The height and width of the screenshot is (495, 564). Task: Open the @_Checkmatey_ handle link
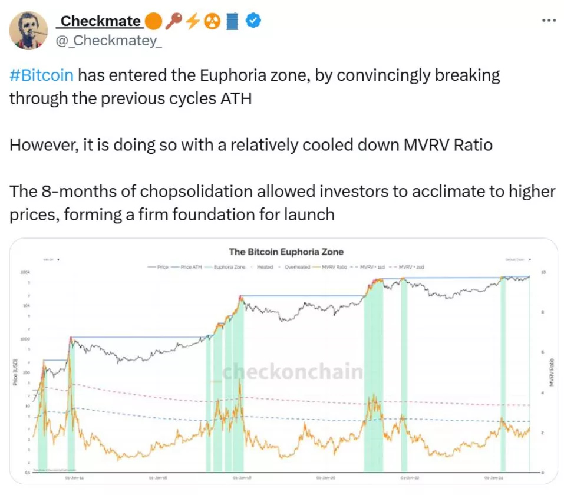[108, 40]
